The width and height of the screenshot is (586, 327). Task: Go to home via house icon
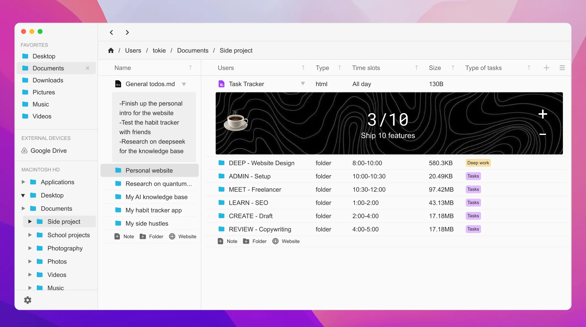pyautogui.click(x=111, y=50)
